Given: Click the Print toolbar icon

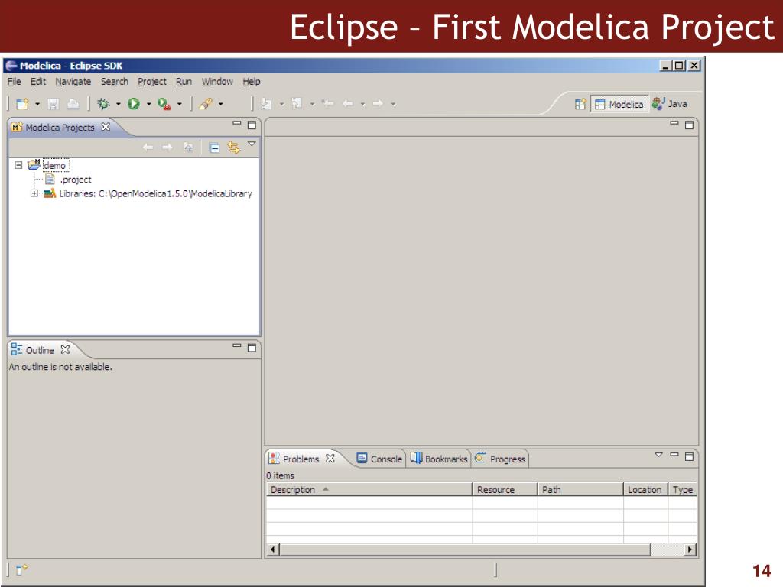Looking at the screenshot, I should coord(73,104).
